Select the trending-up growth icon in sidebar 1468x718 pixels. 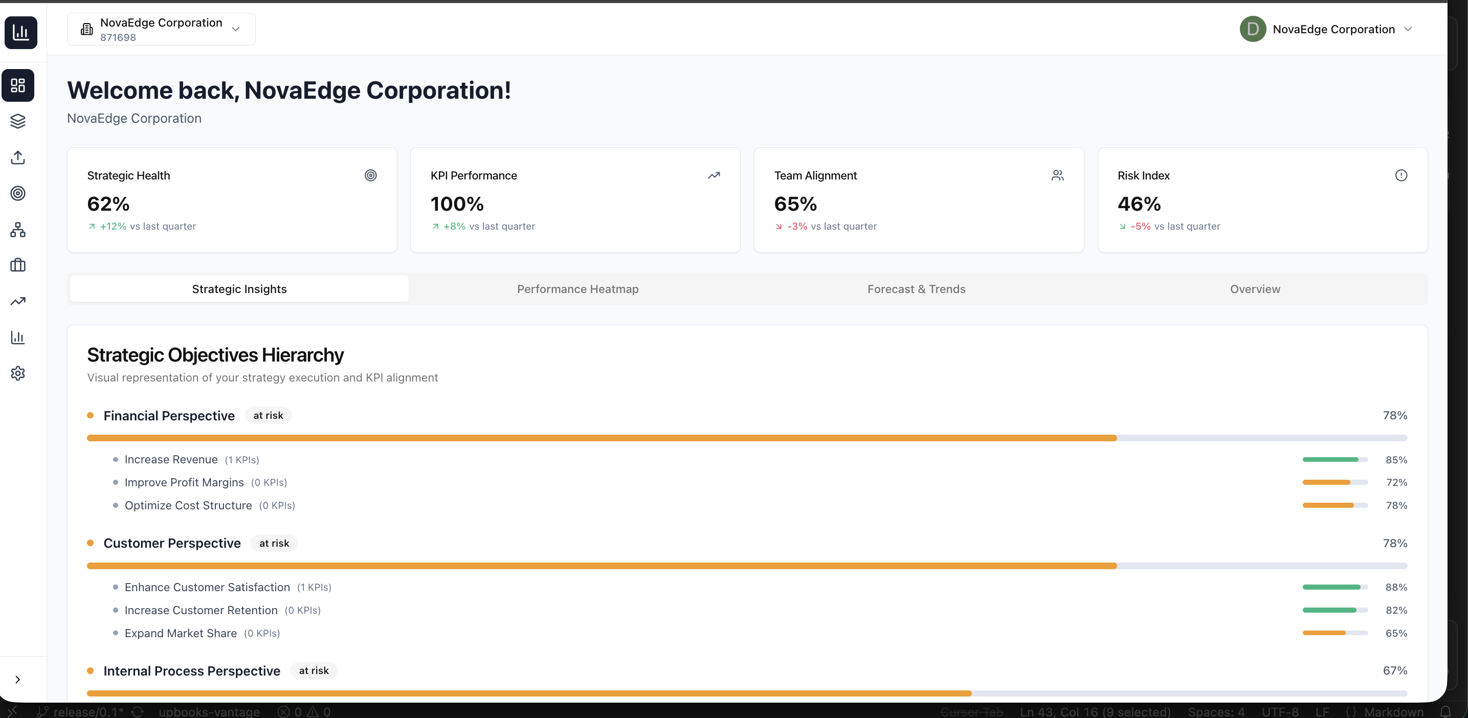tap(18, 301)
